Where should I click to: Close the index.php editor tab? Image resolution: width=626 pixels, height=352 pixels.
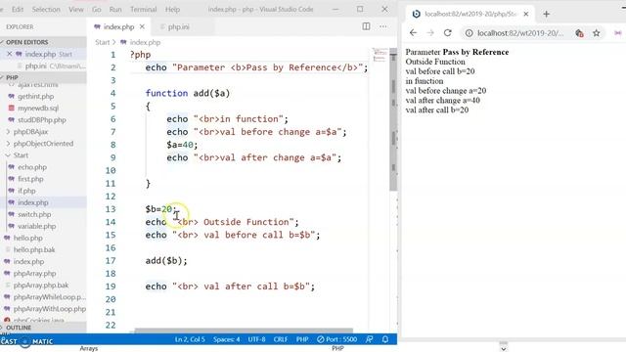[x=142, y=26]
